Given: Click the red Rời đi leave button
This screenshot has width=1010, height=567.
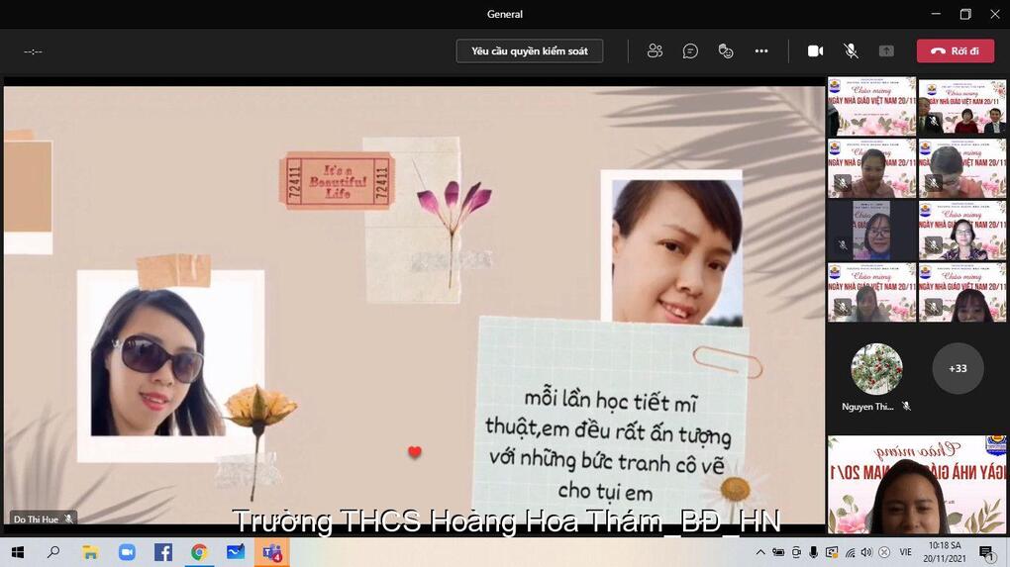Looking at the screenshot, I should pos(956,50).
